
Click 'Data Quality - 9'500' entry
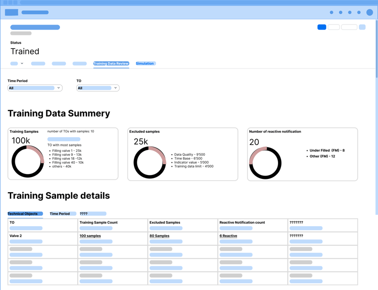point(189,155)
